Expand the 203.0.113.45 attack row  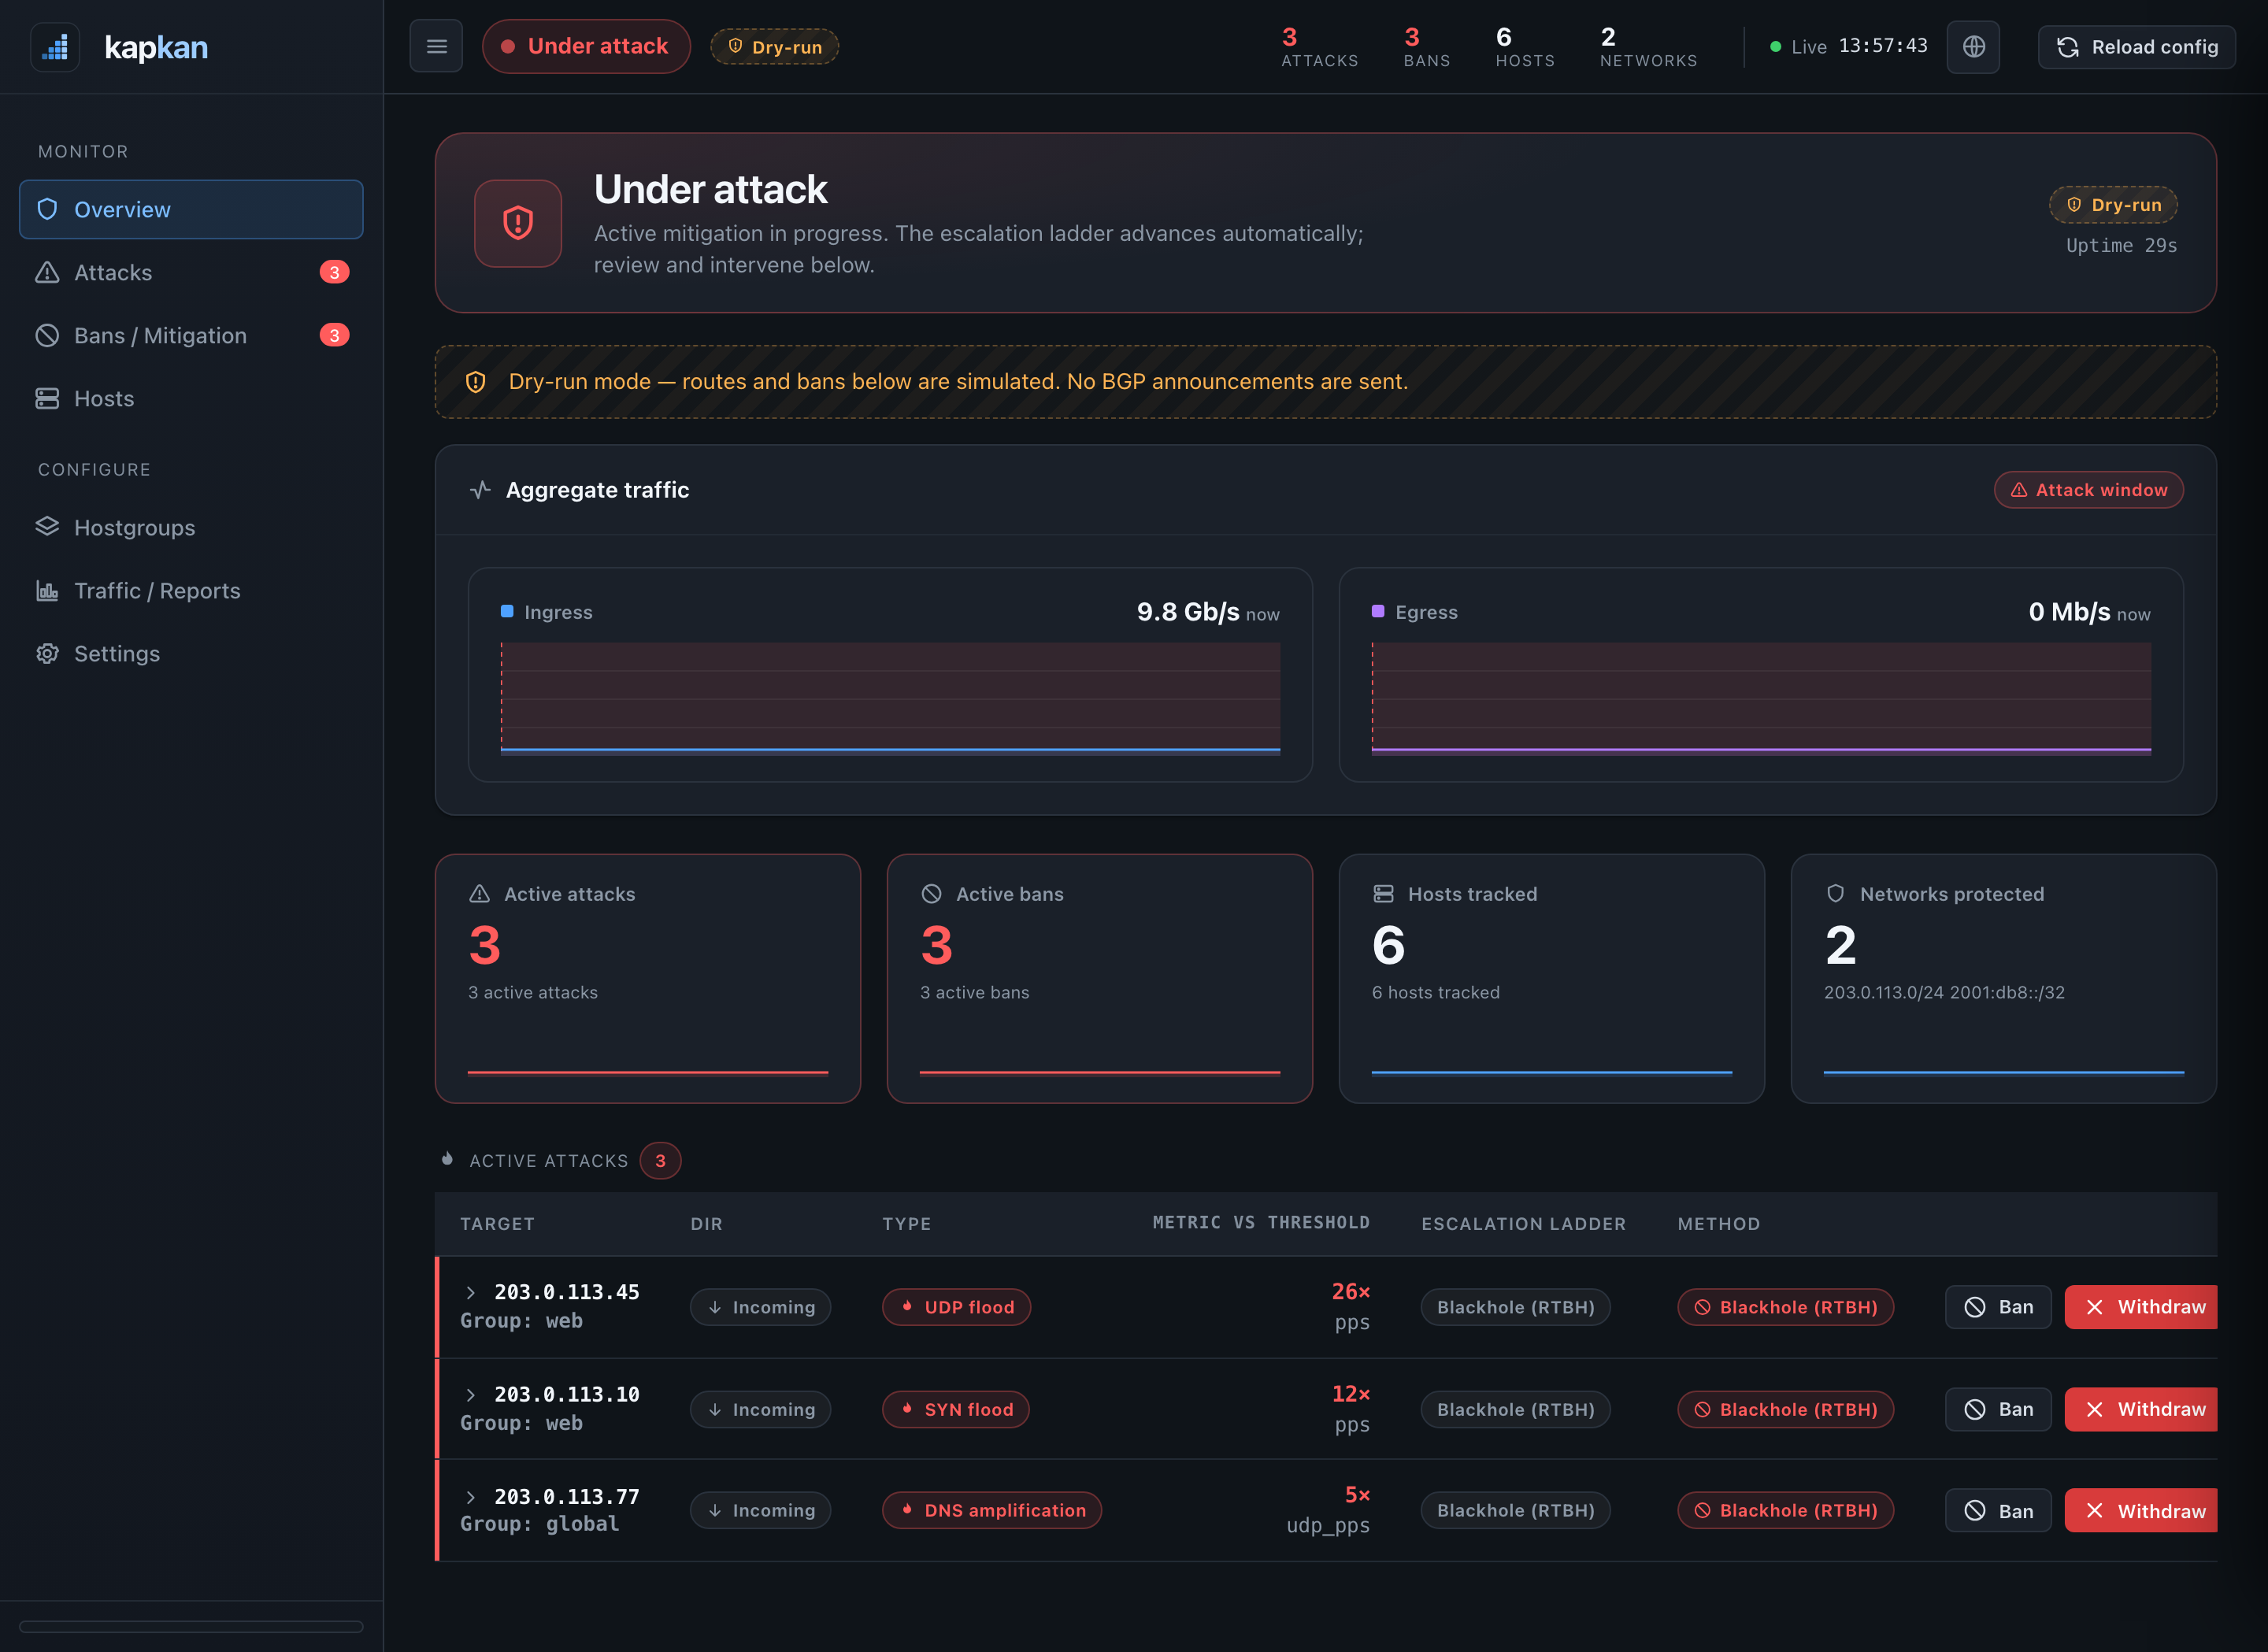click(x=470, y=1292)
